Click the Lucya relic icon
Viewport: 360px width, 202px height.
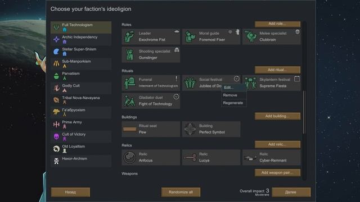click(x=190, y=158)
